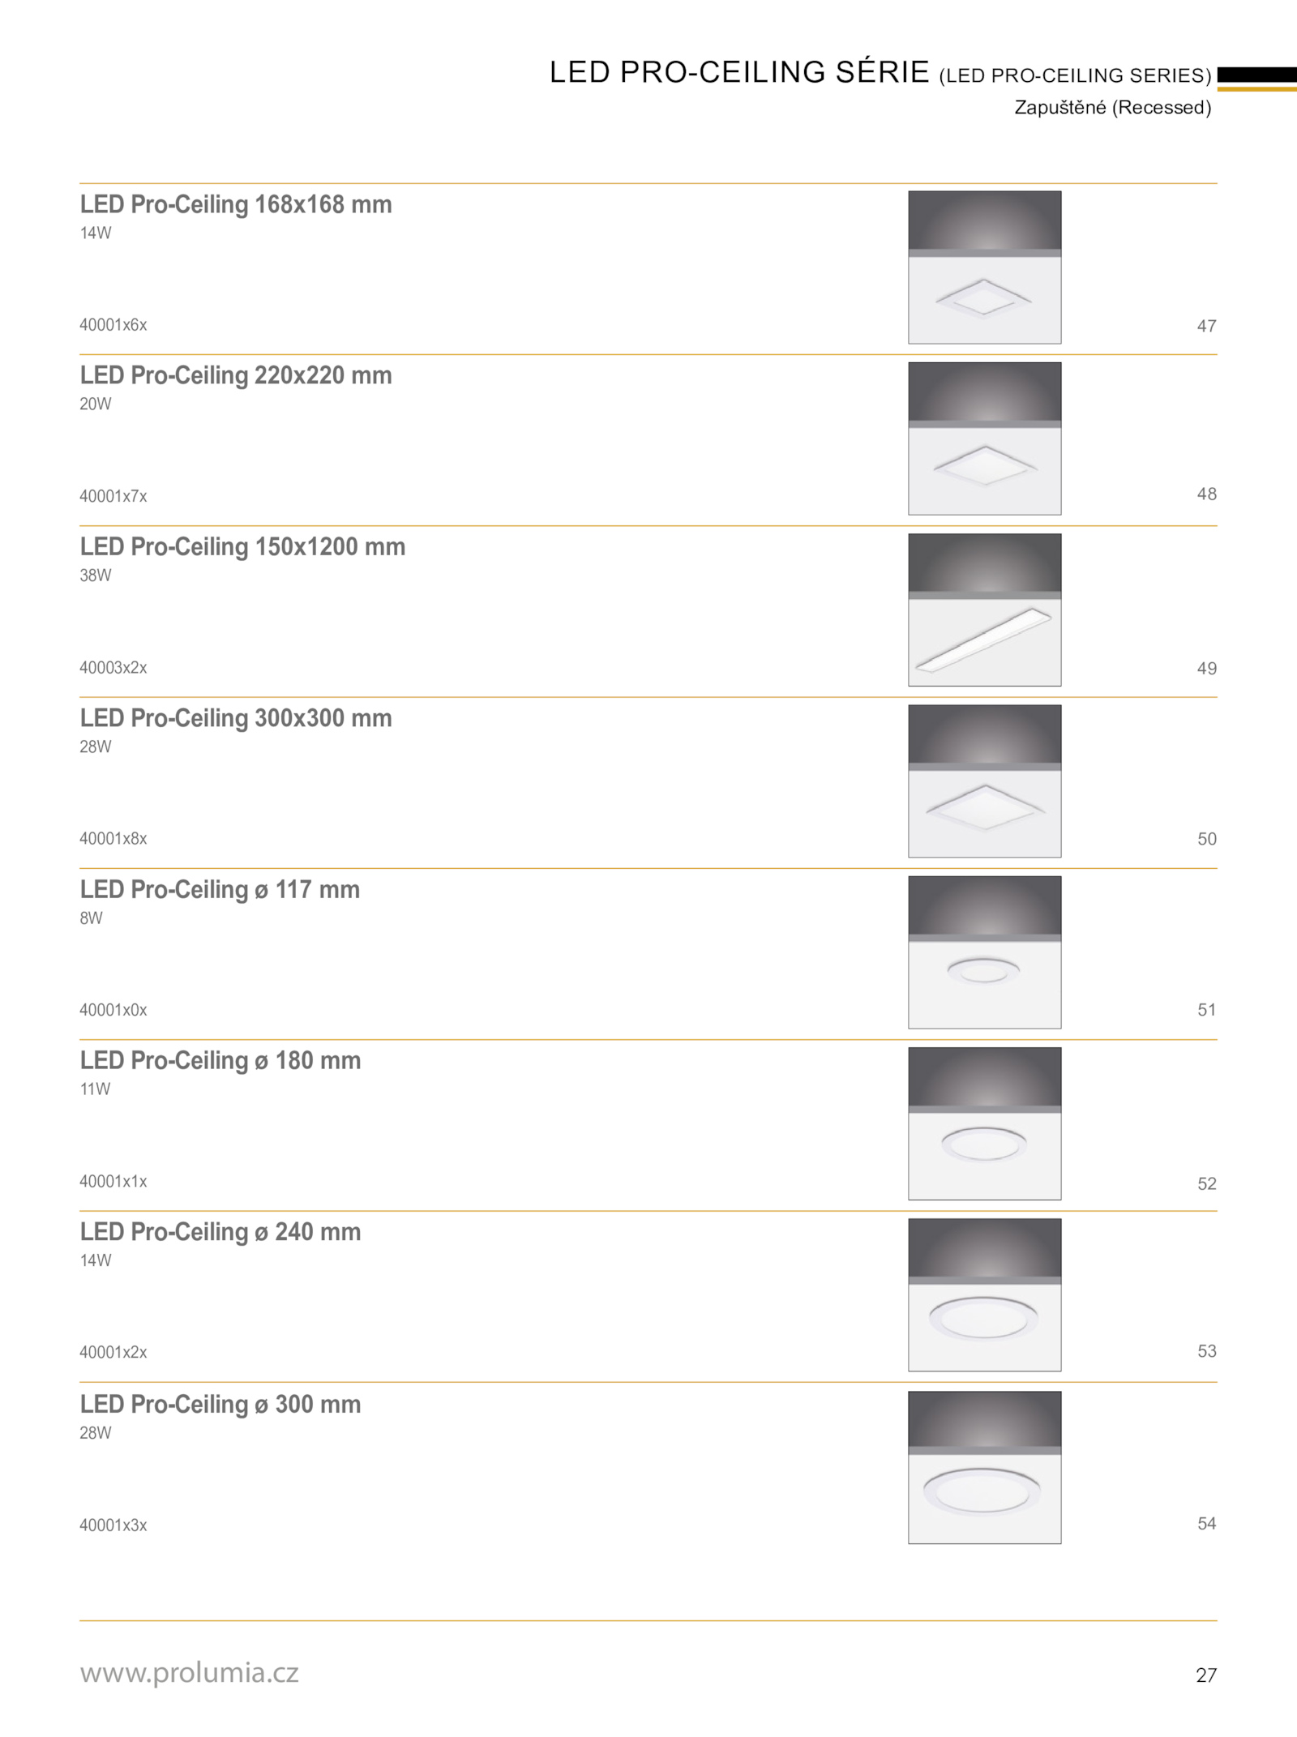
Task: Select the LED Pro-Ceiling ø 240 mm heading
Action: pos(220,1232)
